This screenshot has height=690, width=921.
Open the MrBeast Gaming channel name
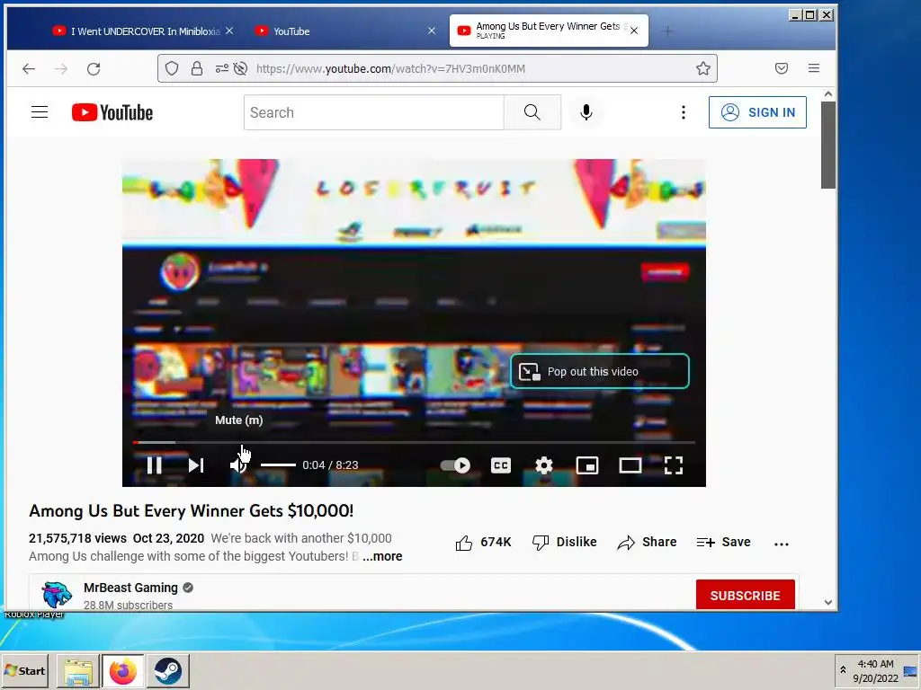click(130, 588)
